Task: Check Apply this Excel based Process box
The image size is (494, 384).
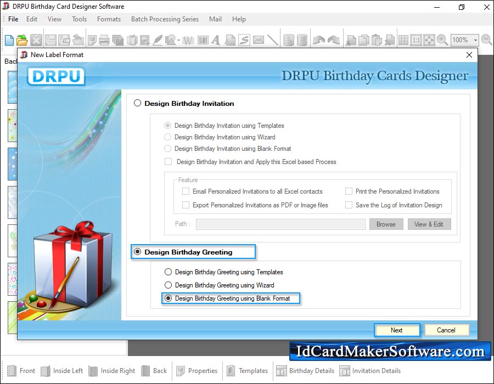Action: tap(169, 161)
